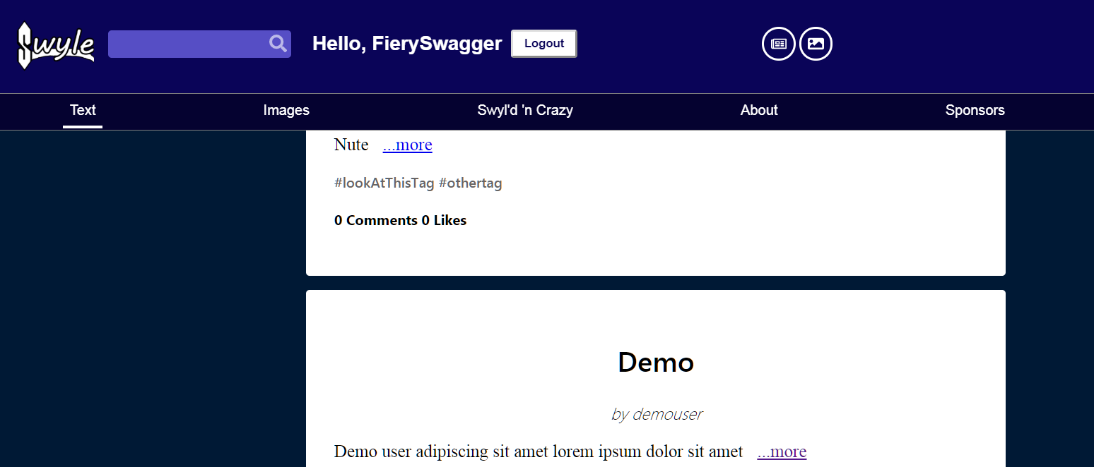Image resolution: width=1094 pixels, height=467 pixels.
Task: Click the #othertag hashtag
Action: pyautogui.click(x=471, y=183)
